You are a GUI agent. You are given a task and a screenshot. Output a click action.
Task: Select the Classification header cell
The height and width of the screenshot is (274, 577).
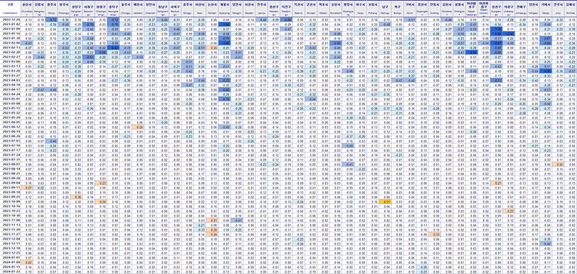pyautogui.click(x=10, y=9)
